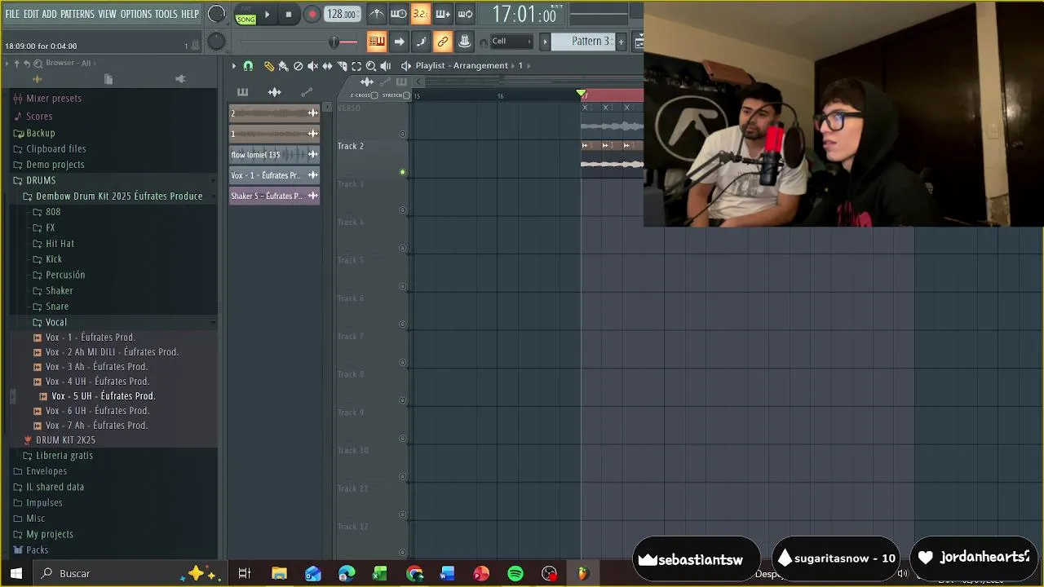The width and height of the screenshot is (1044, 587).
Task: Select 'Vox - 1 - Éufrates Pr..' clip
Action: point(274,175)
